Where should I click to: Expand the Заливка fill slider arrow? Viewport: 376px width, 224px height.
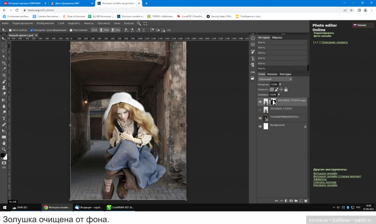pos(279,95)
